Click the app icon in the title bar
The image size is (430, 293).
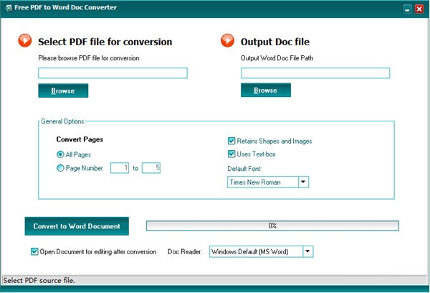(x=9, y=8)
